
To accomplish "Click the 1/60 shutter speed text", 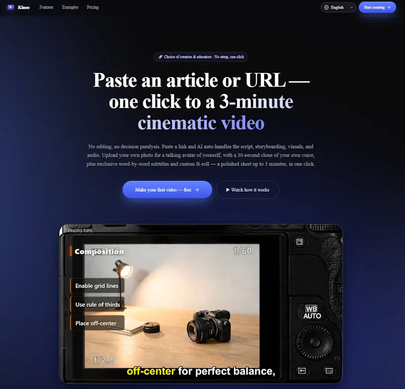I will (242, 251).
